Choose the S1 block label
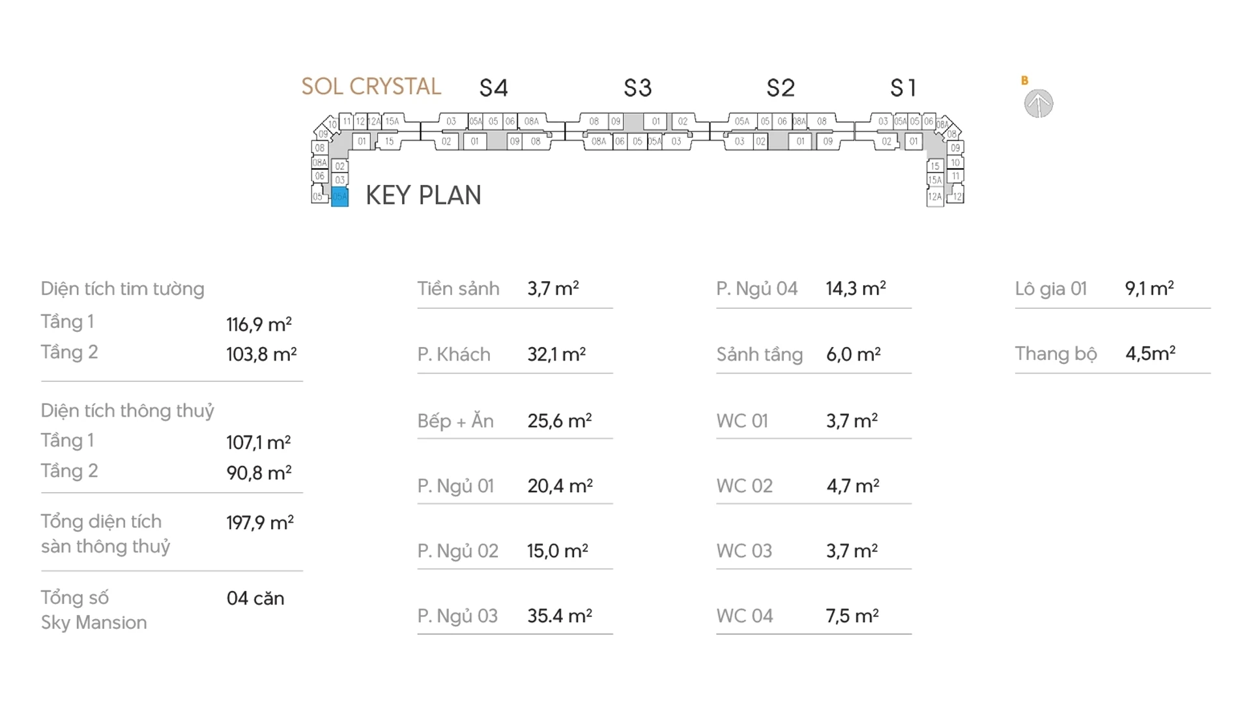 [x=903, y=88]
